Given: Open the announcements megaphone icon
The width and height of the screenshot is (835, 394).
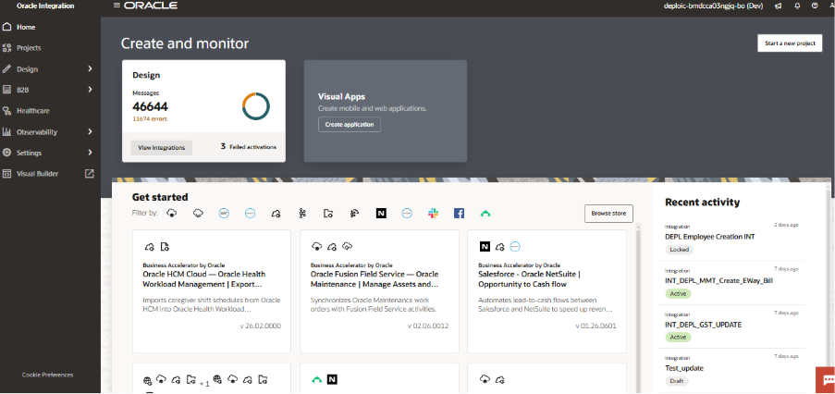Looking at the screenshot, I should pos(778,6).
